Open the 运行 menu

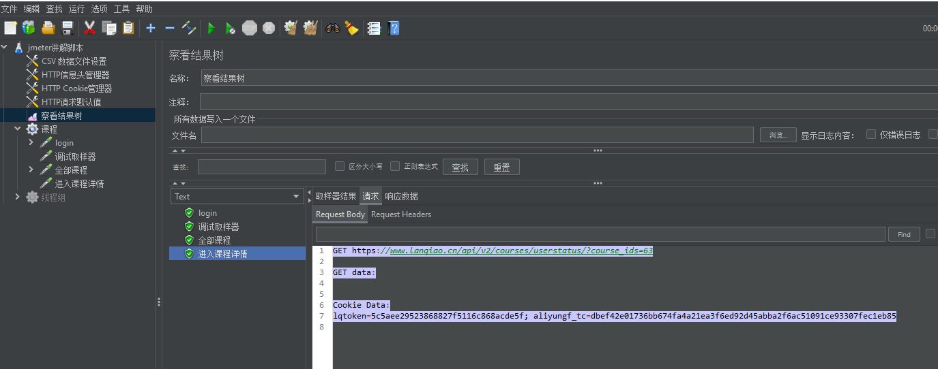pos(76,9)
